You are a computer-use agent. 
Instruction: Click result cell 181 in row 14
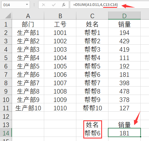(124, 133)
